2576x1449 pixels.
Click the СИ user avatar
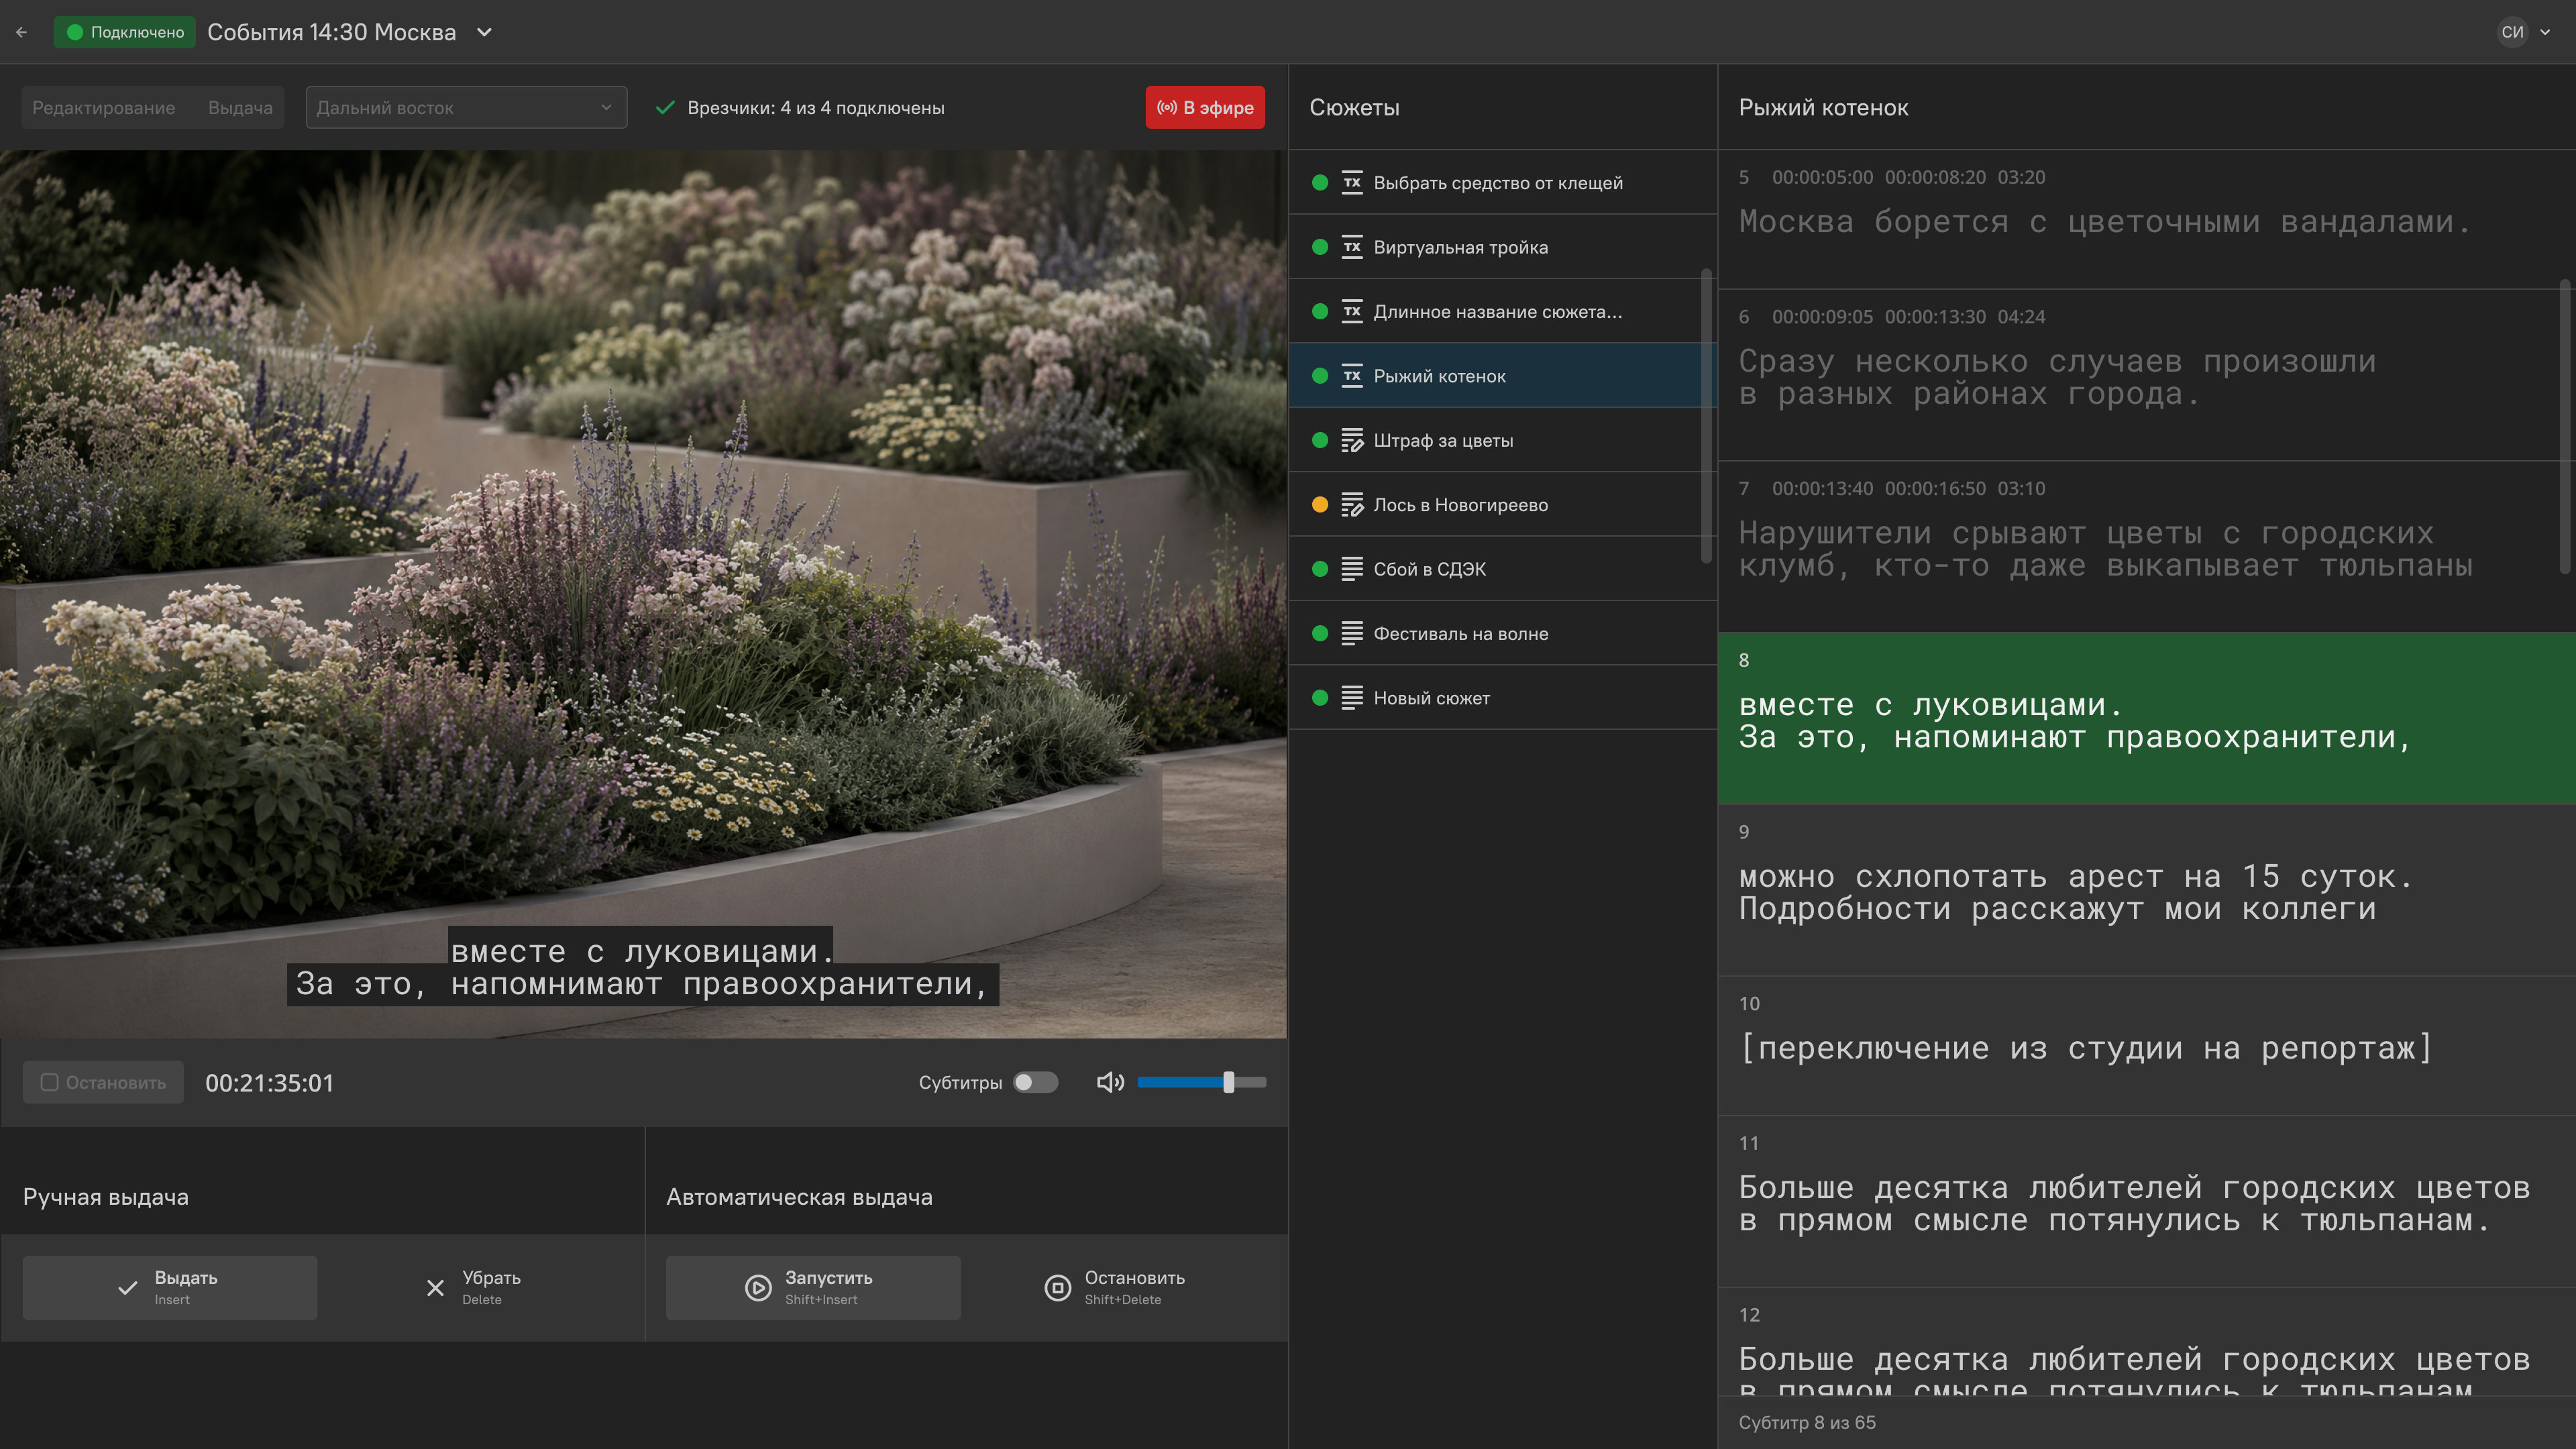[2512, 32]
